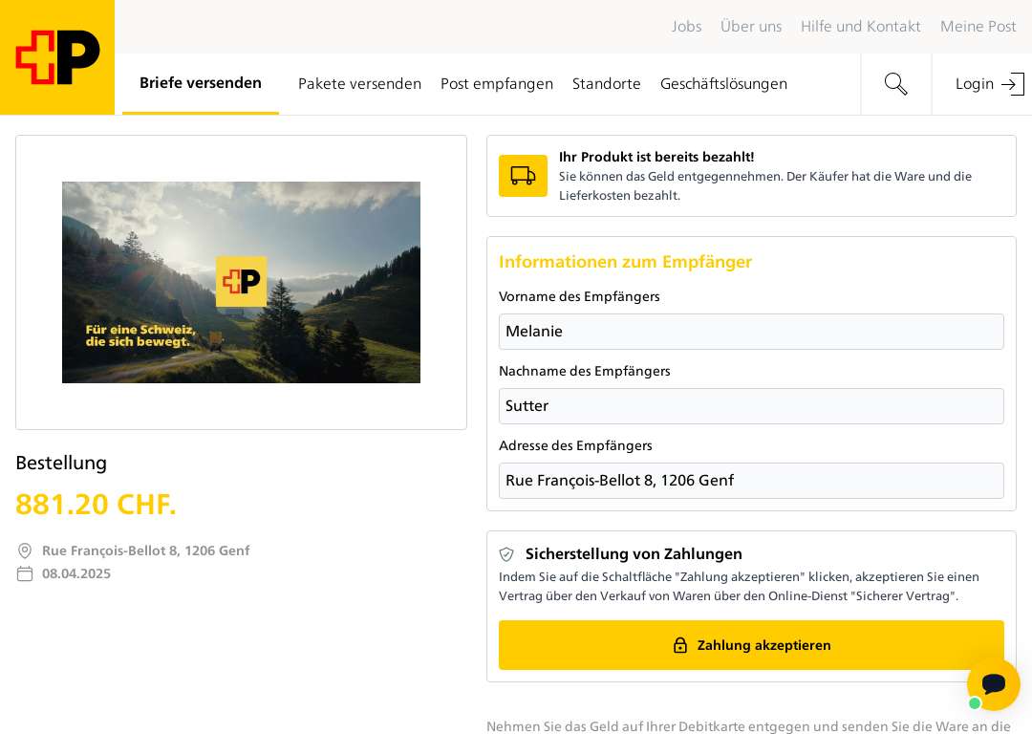Screen dimensions: 1032x734
Task: Click the lock icon on payment button
Action: point(680,645)
